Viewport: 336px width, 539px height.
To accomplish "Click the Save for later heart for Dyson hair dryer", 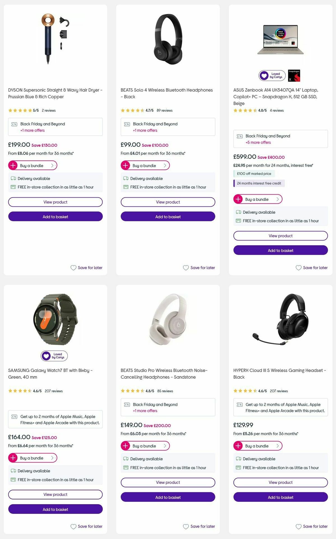I will (x=73, y=268).
